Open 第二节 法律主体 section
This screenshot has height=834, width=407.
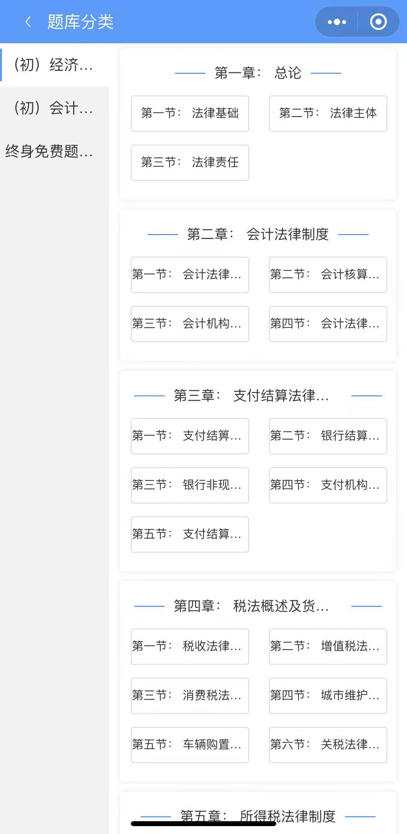(328, 114)
